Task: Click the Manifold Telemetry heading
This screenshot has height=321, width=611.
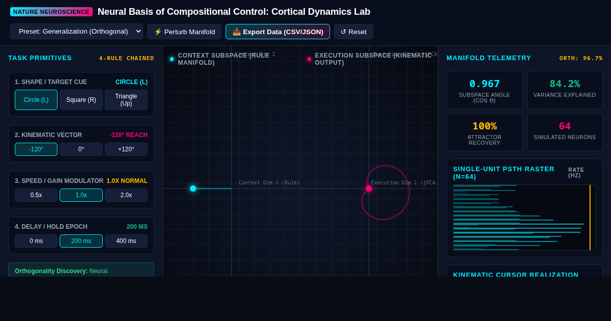Action: tap(489, 58)
